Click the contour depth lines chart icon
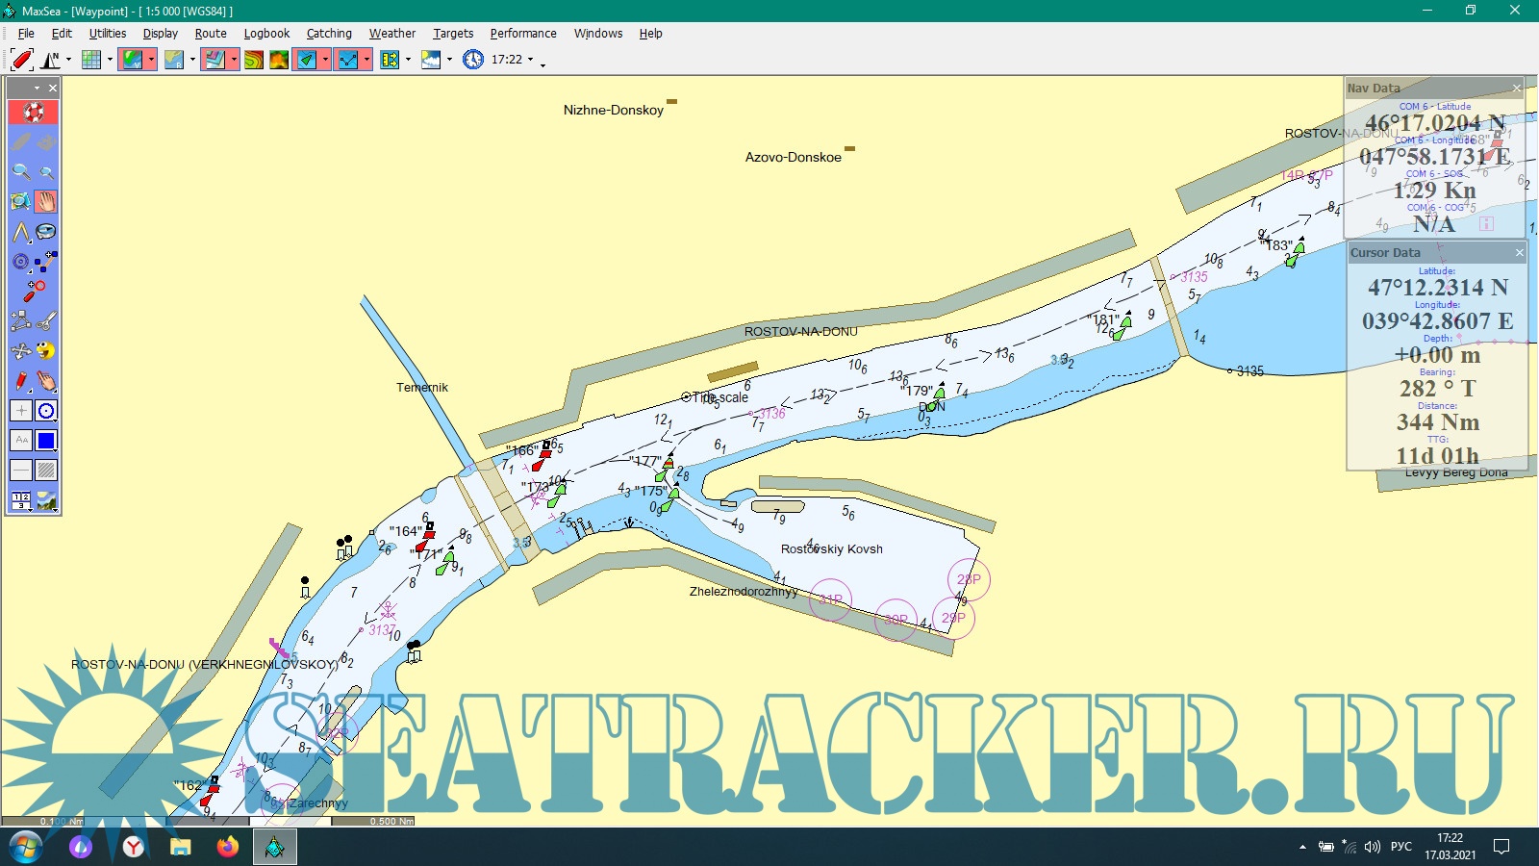The width and height of the screenshot is (1539, 866). click(x=253, y=60)
